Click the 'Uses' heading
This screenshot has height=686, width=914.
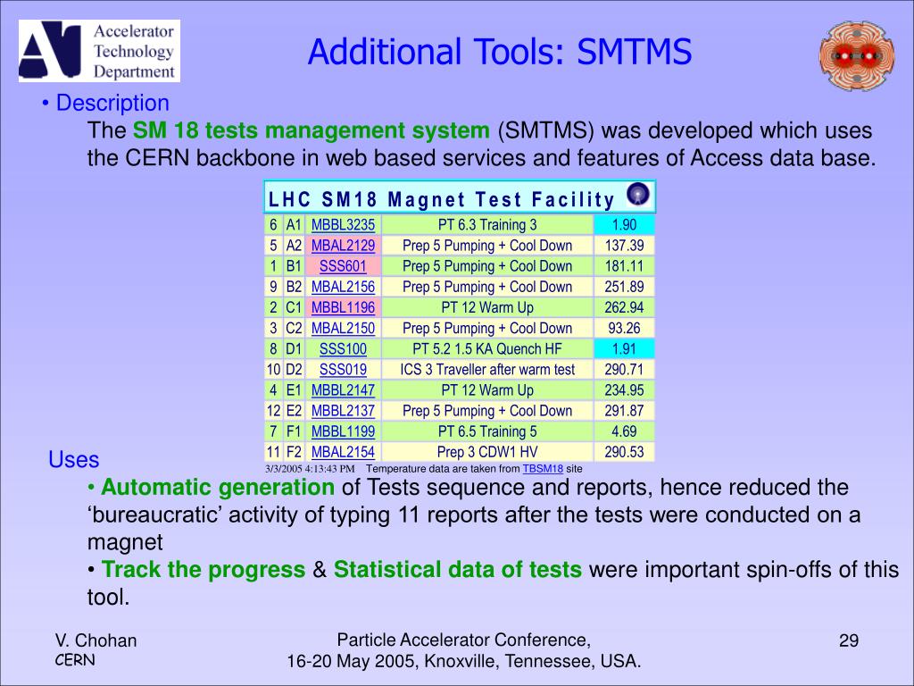tap(74, 460)
